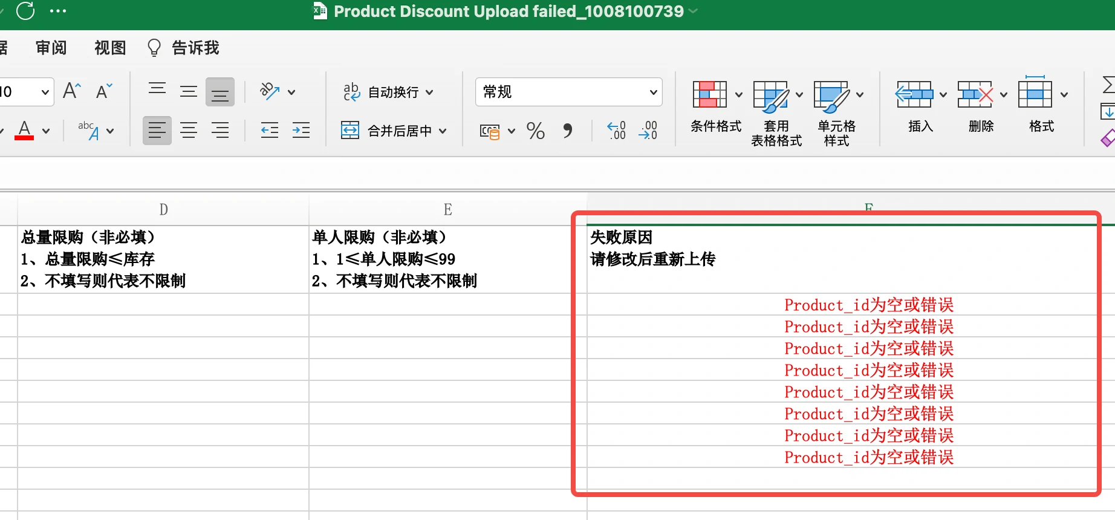The height and width of the screenshot is (520, 1115).
Task: Click the decrease decimal places icon
Action: pos(648,131)
